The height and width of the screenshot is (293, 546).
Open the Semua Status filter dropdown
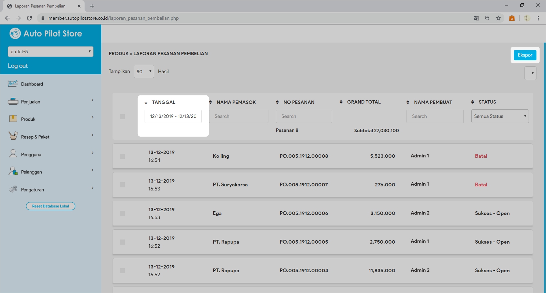500,116
